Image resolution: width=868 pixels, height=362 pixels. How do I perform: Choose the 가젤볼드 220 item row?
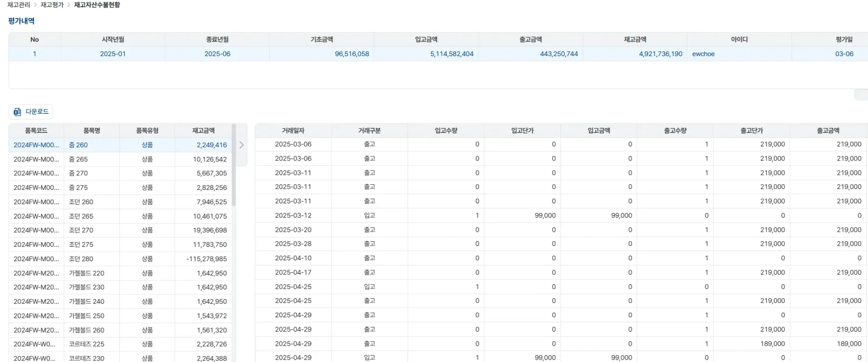tap(86, 273)
